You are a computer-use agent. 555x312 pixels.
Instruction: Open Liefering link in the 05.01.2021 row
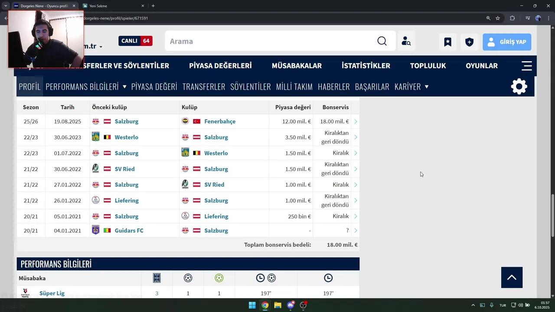pos(216,216)
